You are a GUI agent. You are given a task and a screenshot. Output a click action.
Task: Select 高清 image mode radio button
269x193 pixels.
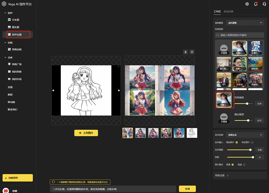(244, 165)
